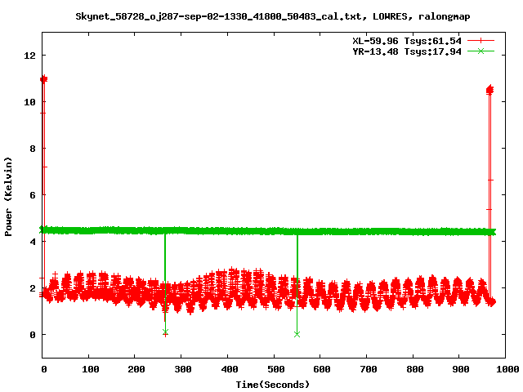Click the x-axis tick label 300

183,369
